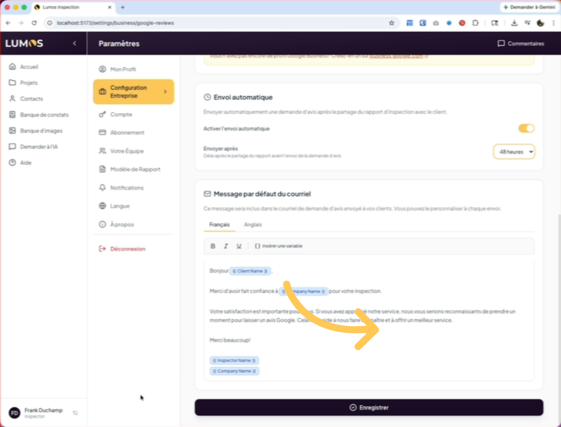
Task: Click the Underline formatting icon
Action: pyautogui.click(x=239, y=246)
